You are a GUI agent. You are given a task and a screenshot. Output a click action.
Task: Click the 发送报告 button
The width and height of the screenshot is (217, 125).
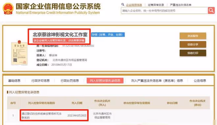[193, 36]
